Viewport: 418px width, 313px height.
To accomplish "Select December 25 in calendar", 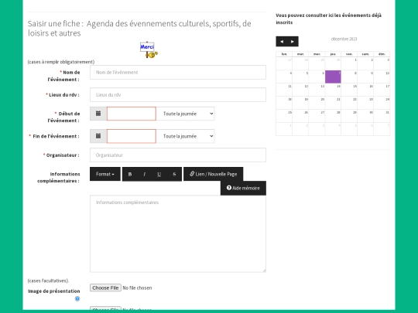I will 284,116.
